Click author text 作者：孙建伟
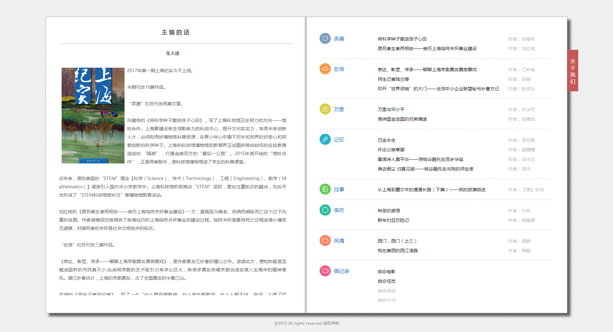 point(522,39)
